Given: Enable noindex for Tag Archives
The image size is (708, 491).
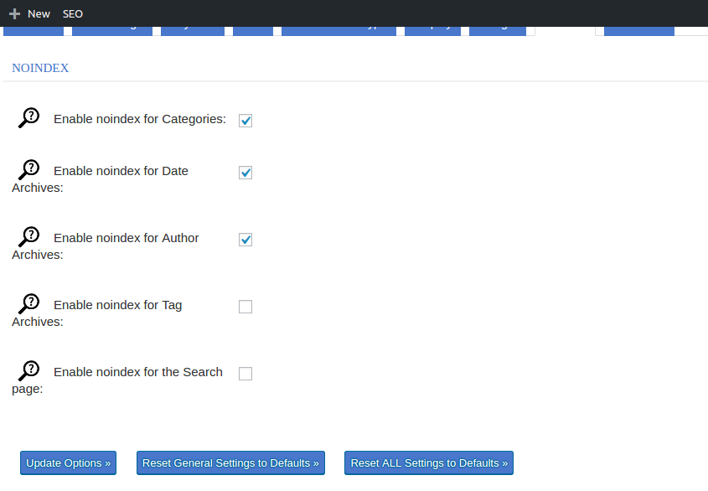Looking at the screenshot, I should (245, 306).
